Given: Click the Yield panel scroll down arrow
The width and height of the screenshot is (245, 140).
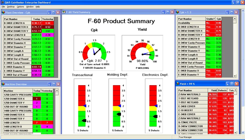Looking at the screenshot, I should click(235, 133).
